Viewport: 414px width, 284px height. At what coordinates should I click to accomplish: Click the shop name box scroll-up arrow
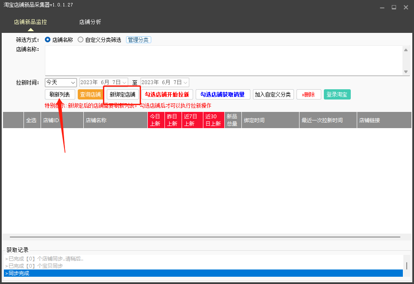pyautogui.click(x=406, y=50)
